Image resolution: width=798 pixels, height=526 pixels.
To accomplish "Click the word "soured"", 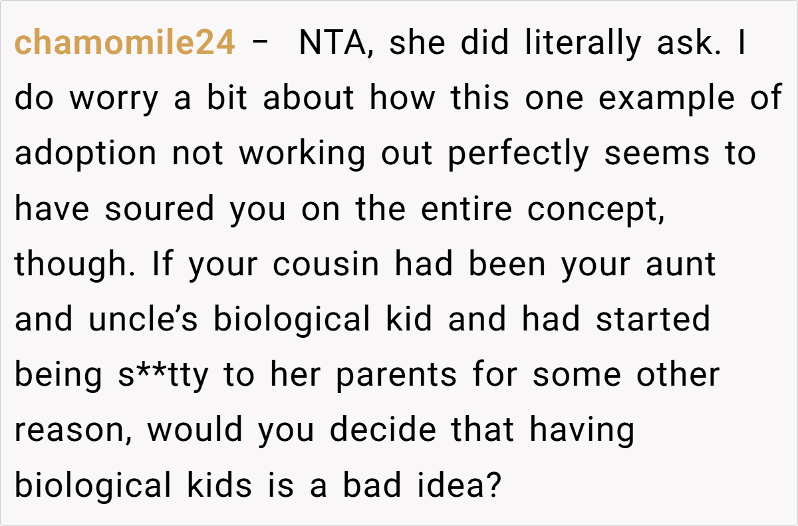I will 159,209.
